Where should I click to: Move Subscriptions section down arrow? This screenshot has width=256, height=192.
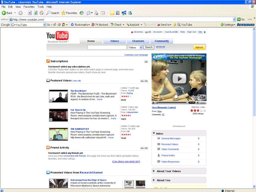coord(146,62)
